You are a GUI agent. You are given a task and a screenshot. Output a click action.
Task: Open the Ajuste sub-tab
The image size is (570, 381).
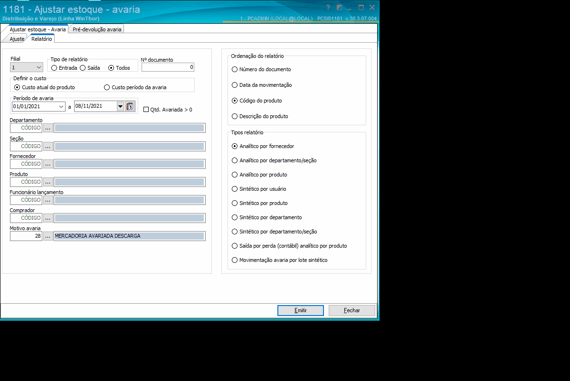tap(17, 39)
